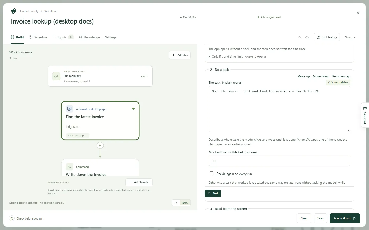Screen dimensions: 369x230
Task: Run the Test button
Action: point(213,193)
